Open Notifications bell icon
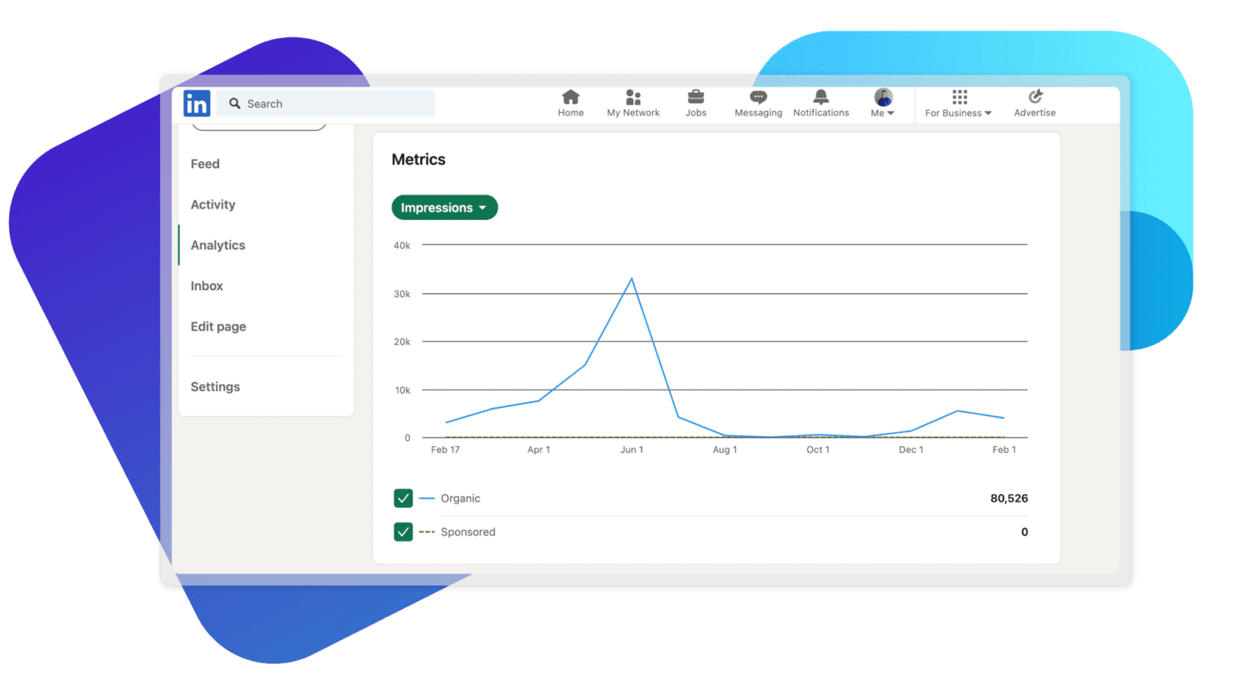Viewport: 1241px width, 698px height. 821,98
